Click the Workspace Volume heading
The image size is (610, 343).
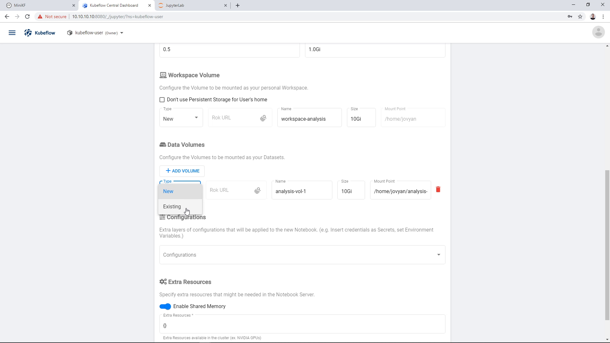(190, 75)
